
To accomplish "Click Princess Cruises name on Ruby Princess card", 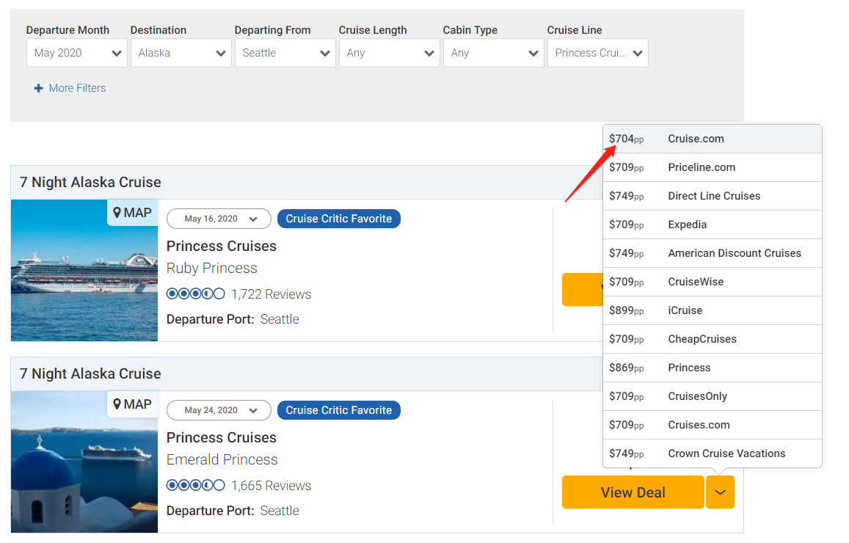I will 222,247.
